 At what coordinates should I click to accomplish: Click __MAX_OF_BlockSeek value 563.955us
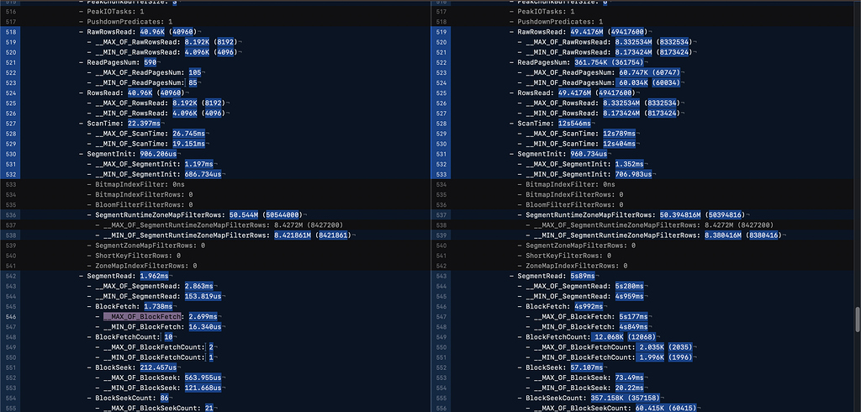point(203,378)
